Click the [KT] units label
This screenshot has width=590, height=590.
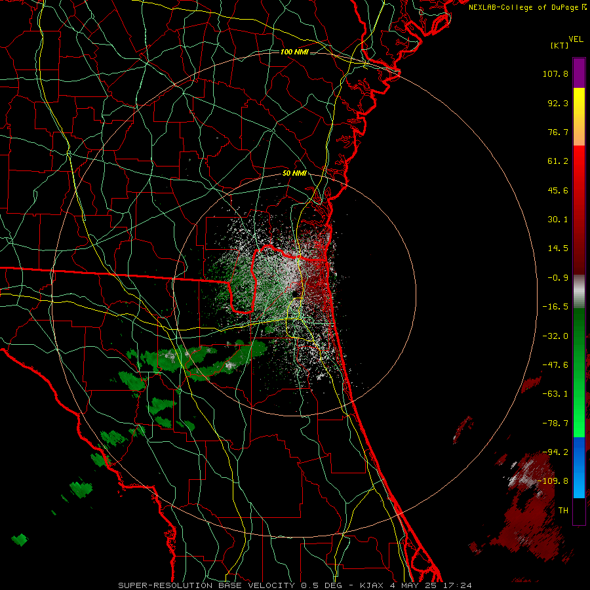coord(559,45)
